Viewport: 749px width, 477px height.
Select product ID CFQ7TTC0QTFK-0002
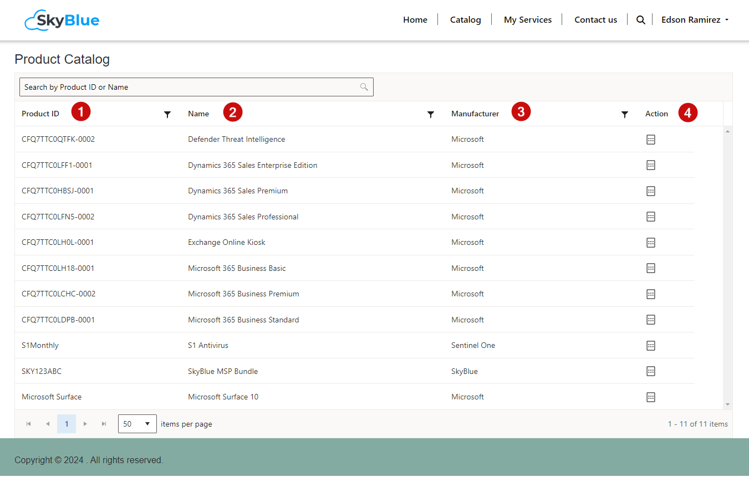[58, 140]
